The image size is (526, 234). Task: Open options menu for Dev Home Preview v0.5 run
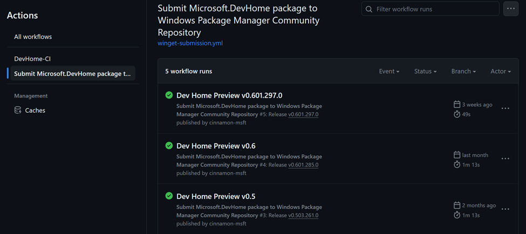pyautogui.click(x=505, y=209)
